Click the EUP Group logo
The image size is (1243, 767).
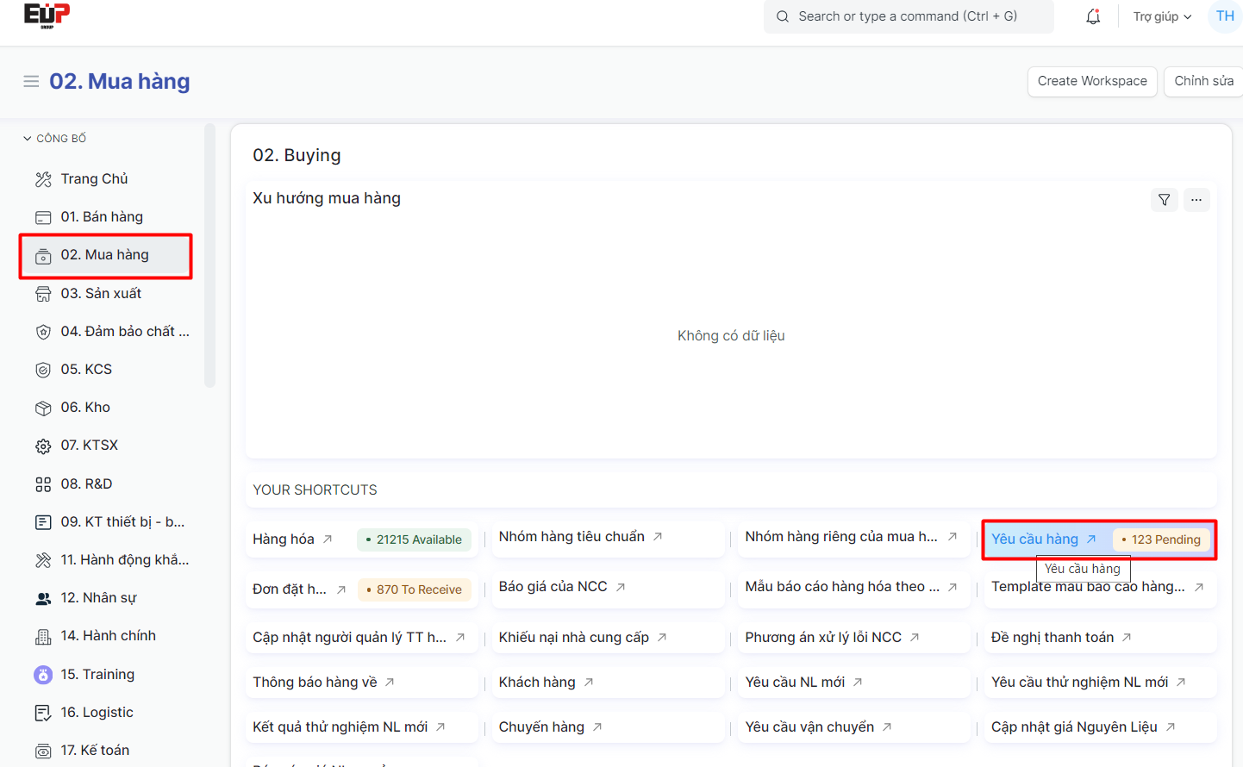(47, 16)
